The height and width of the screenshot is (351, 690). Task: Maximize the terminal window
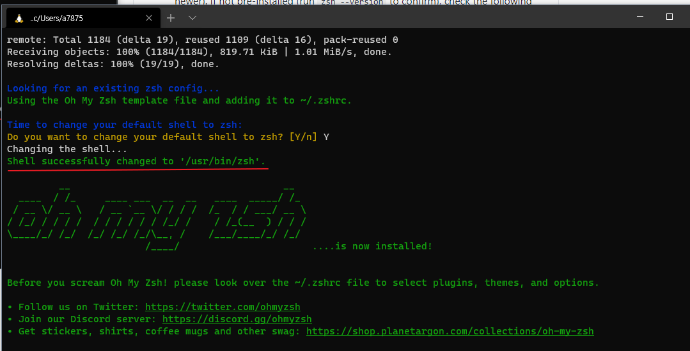[670, 17]
